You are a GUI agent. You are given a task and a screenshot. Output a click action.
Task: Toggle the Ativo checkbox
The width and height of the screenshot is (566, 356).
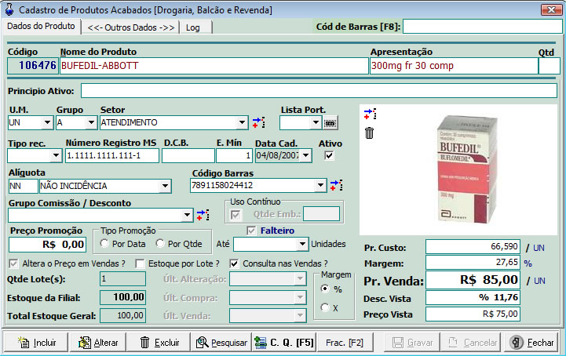(x=329, y=155)
